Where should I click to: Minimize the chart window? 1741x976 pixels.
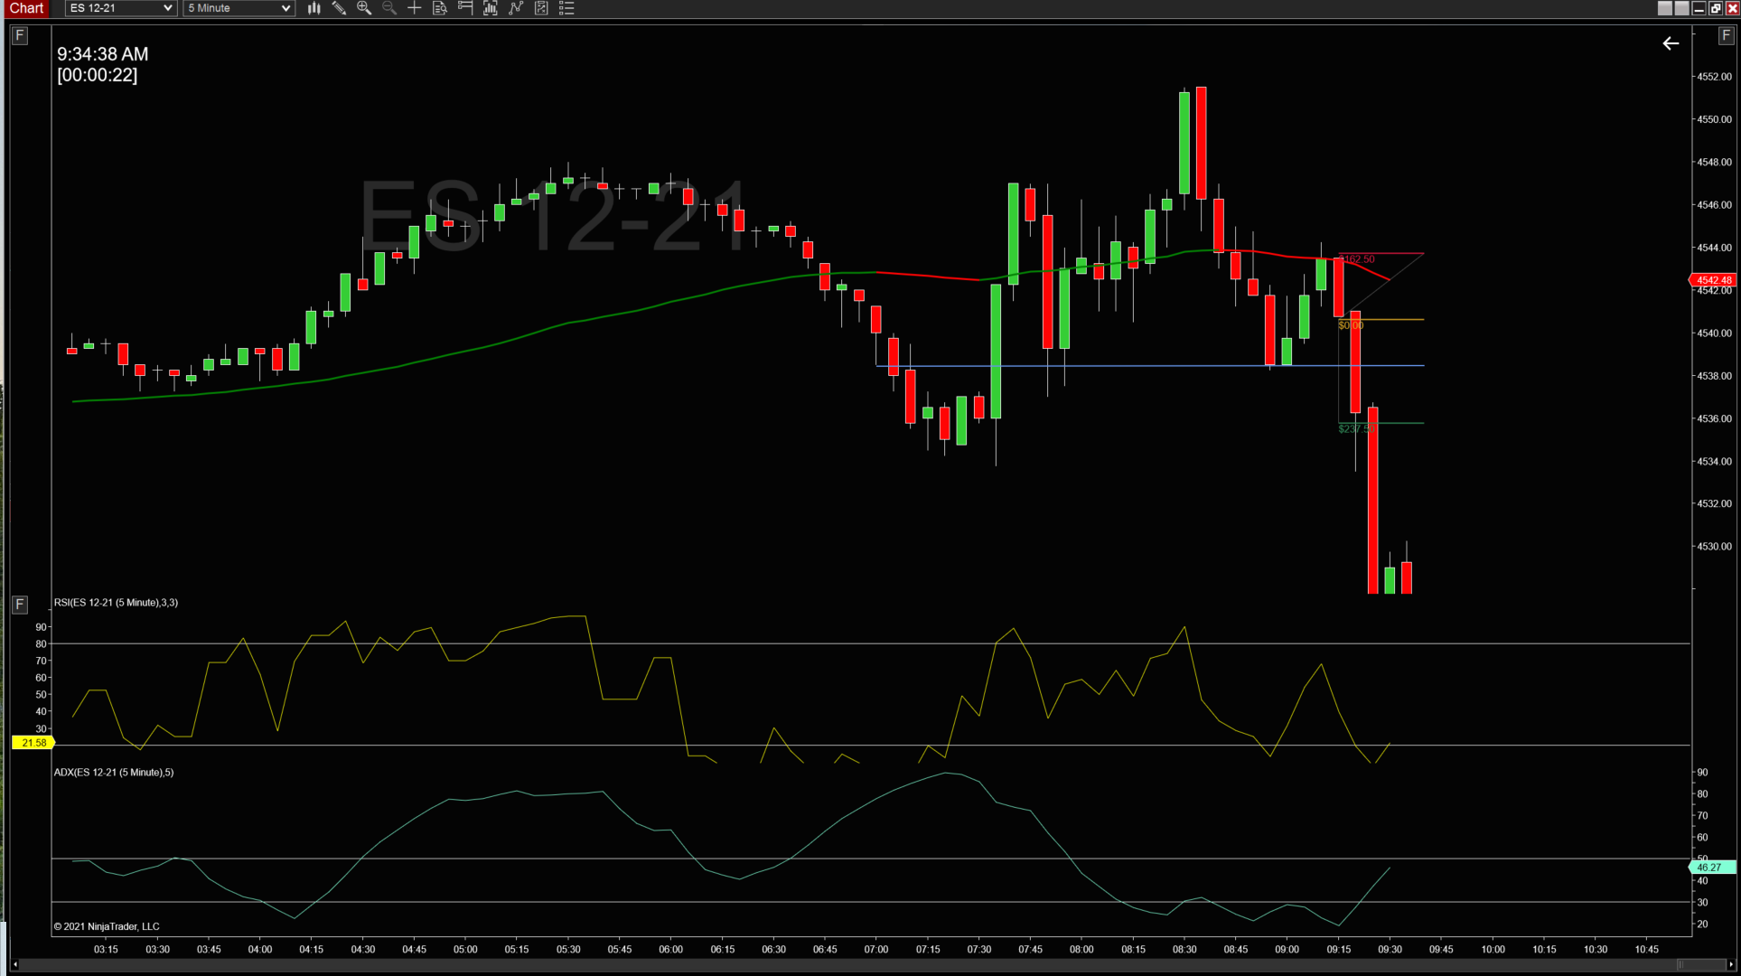(x=1699, y=8)
